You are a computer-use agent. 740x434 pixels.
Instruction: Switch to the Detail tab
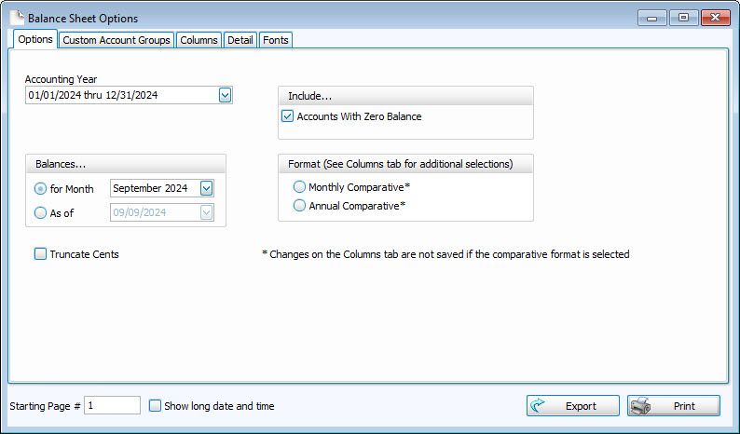[x=240, y=40]
